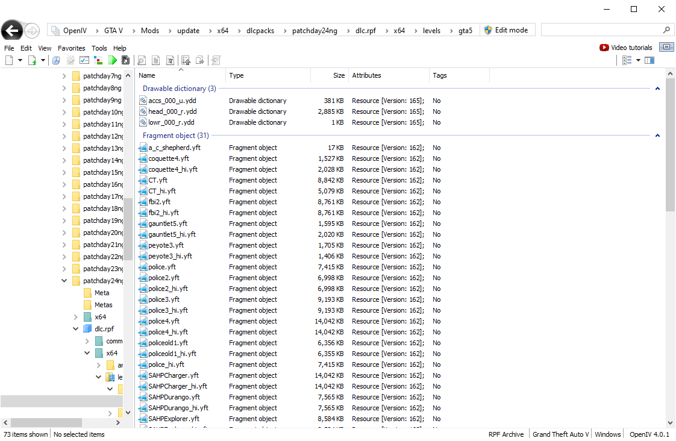Sort files by the Size column header

339,75
